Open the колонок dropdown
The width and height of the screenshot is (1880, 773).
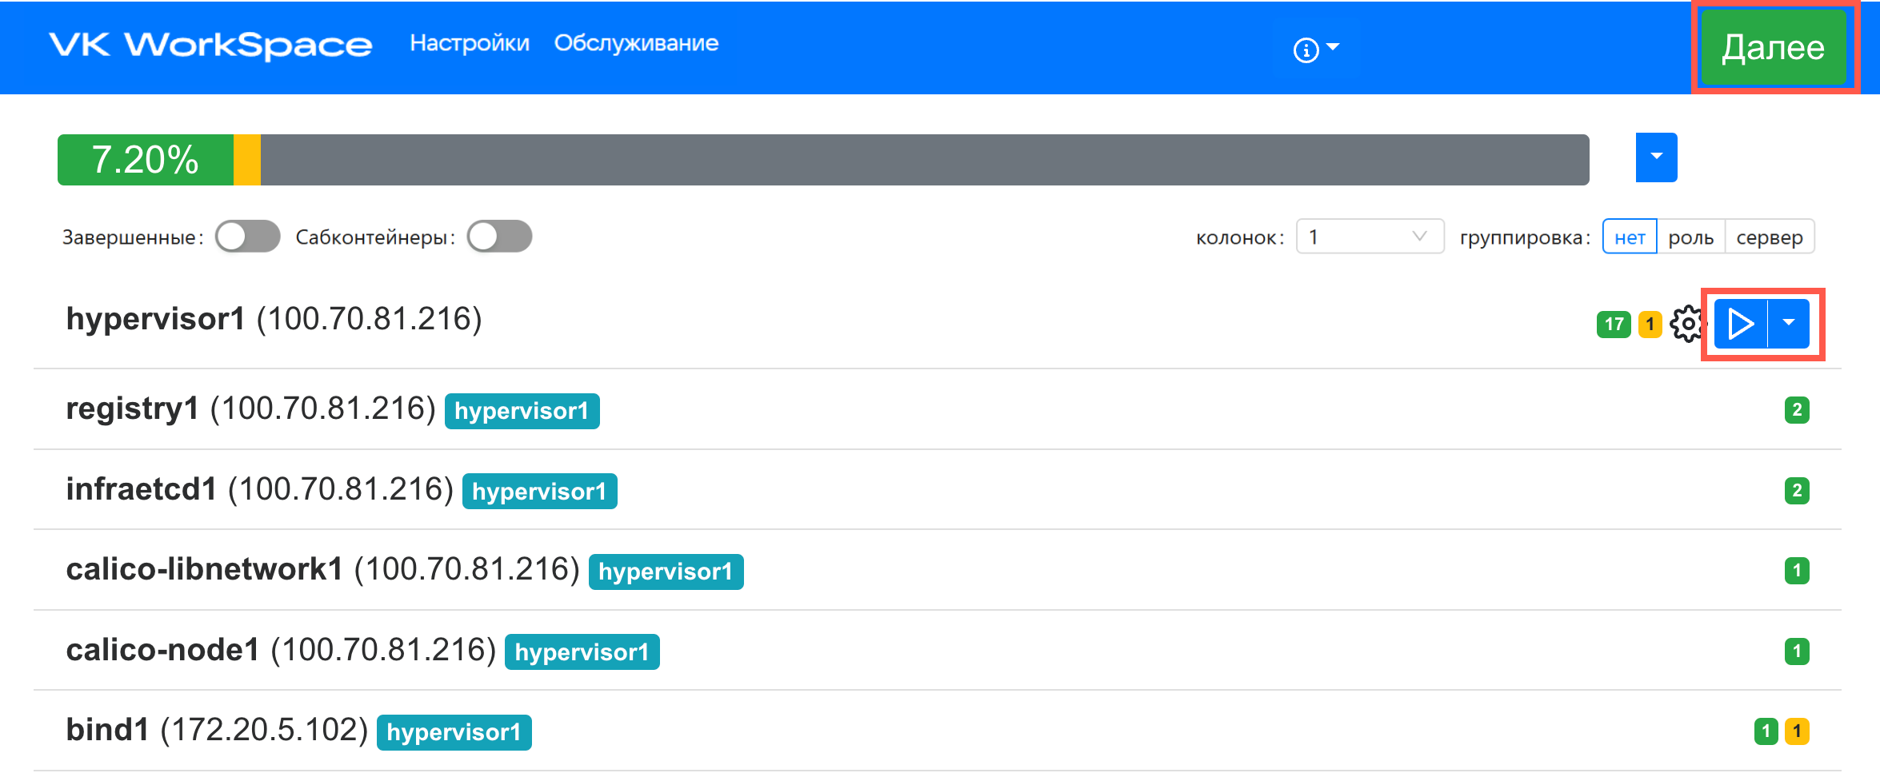[1370, 237]
